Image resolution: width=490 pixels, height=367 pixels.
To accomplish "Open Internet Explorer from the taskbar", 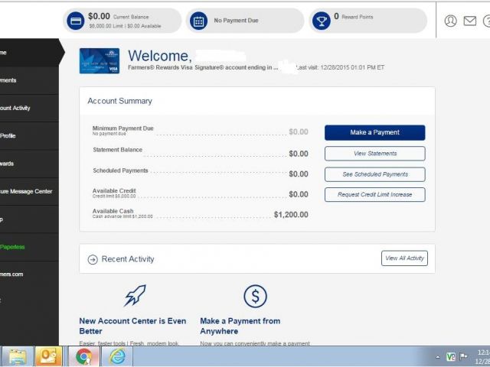I will click(117, 356).
